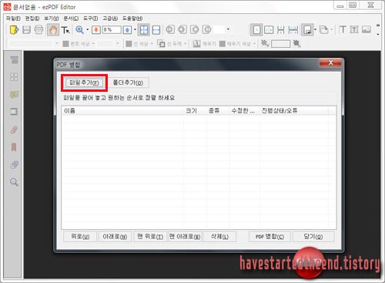Click the Save floppy disk icon

tap(26, 30)
